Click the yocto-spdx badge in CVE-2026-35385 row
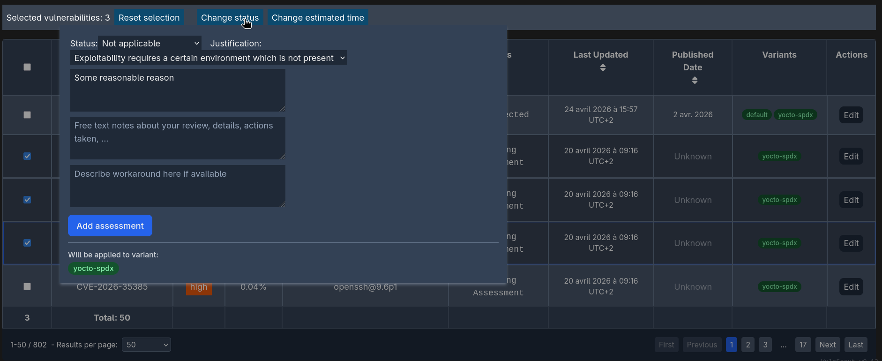882x361 pixels. pos(779,286)
